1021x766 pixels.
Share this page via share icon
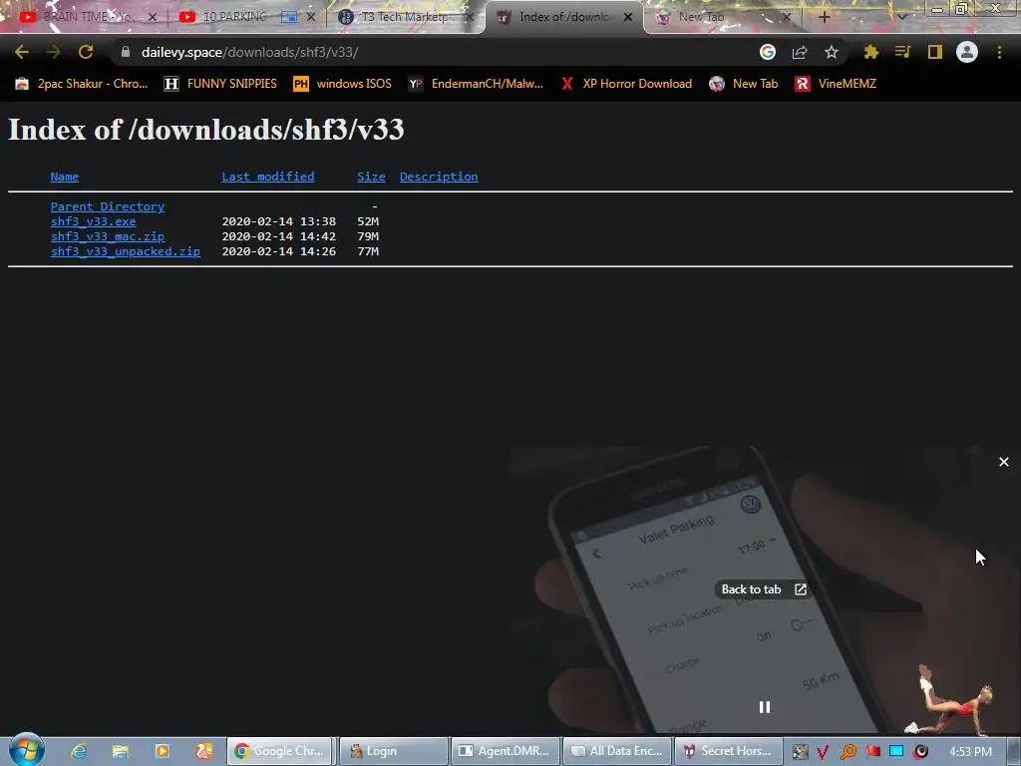point(800,52)
